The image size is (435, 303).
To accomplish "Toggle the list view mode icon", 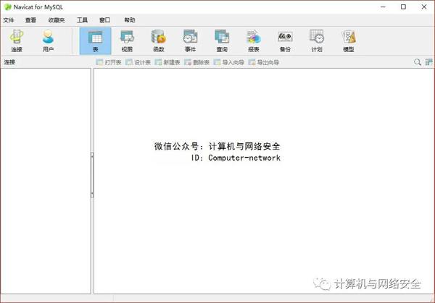I will coord(429,62).
